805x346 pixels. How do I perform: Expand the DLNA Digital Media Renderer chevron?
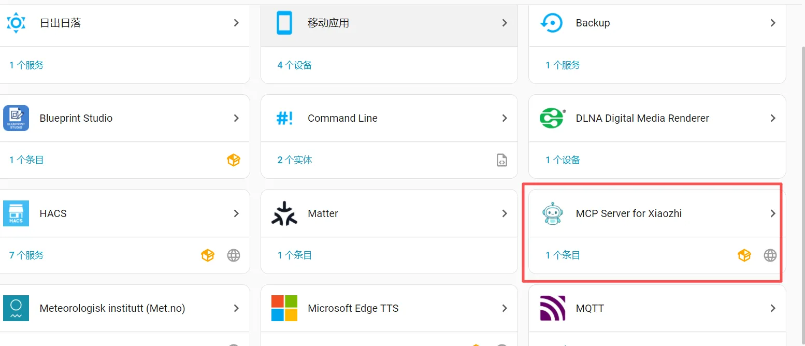773,118
